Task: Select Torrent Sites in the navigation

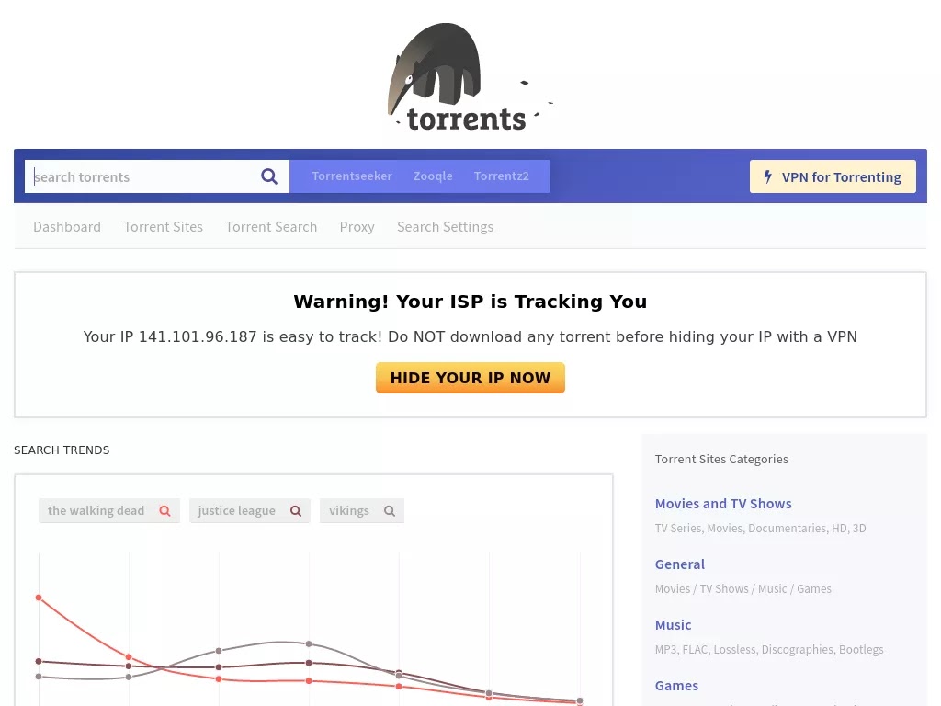Action: tap(163, 226)
